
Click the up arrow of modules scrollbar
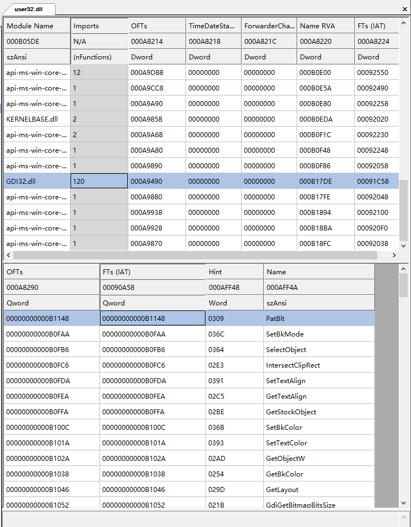pos(403,23)
